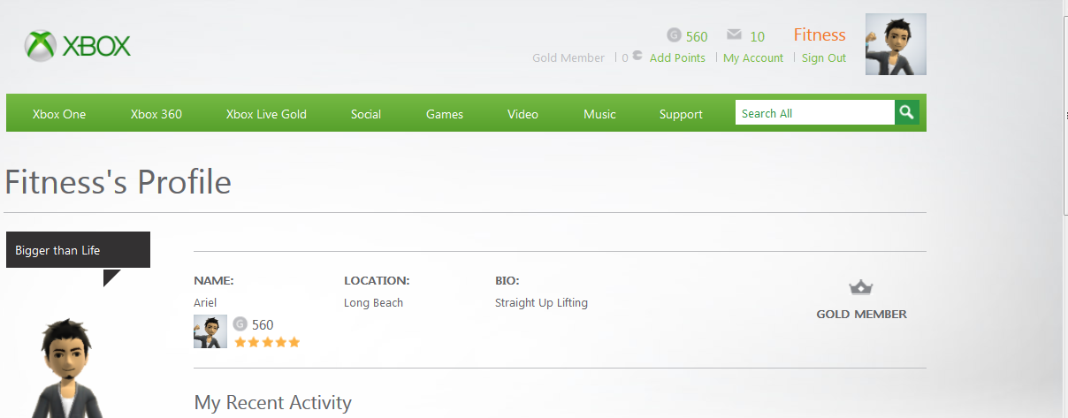This screenshot has width=1068, height=418.
Task: Open header avatar picture
Action: point(896,44)
